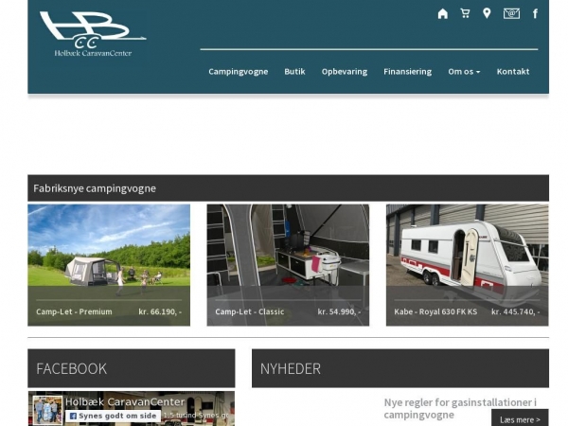Viewport: 568px width, 426px height.
Task: Click Kabe - Royal 630 FK KS title
Action: point(435,311)
